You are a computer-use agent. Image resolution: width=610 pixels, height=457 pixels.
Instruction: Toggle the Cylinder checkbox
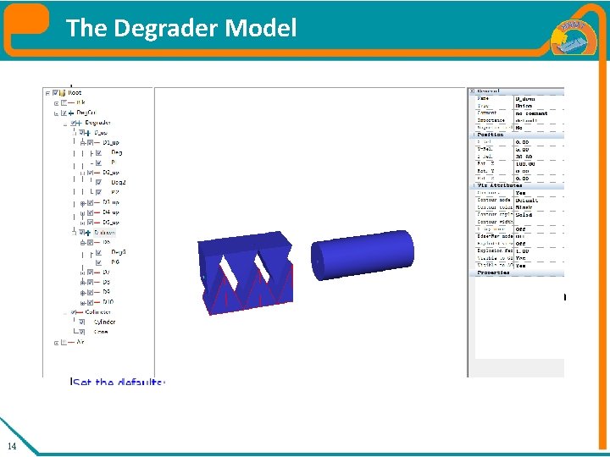pyautogui.click(x=81, y=322)
